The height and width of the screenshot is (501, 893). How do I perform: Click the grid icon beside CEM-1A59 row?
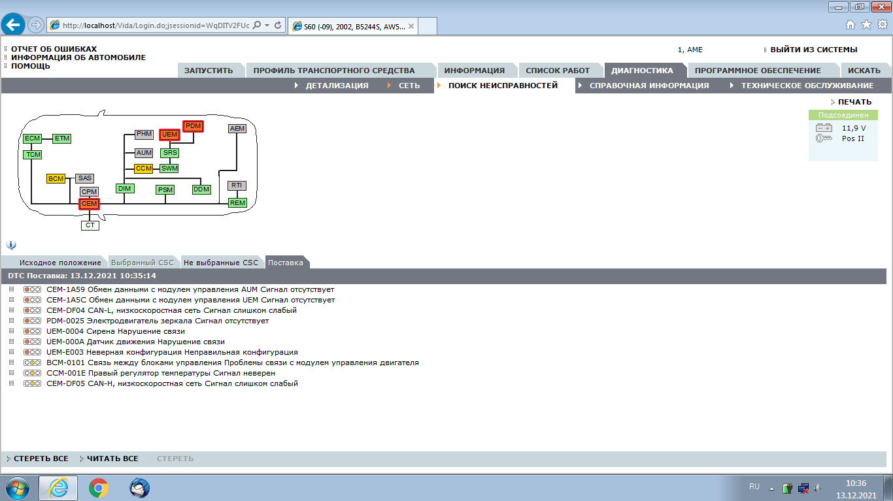(x=12, y=289)
